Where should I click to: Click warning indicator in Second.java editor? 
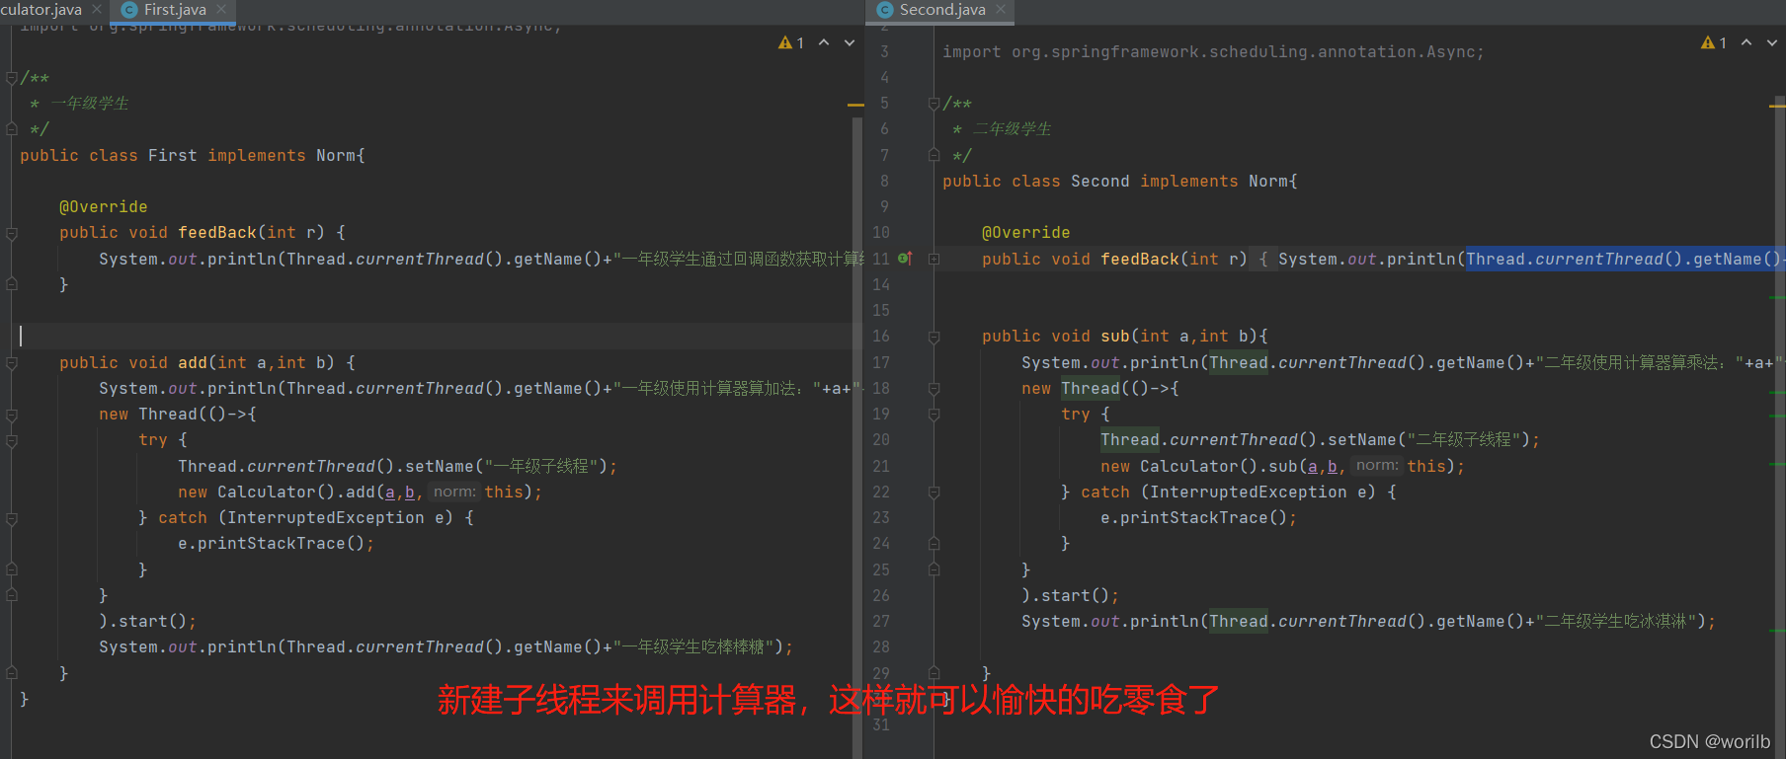click(1714, 42)
